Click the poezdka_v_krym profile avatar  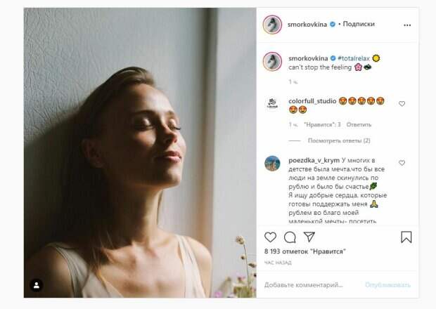272,163
